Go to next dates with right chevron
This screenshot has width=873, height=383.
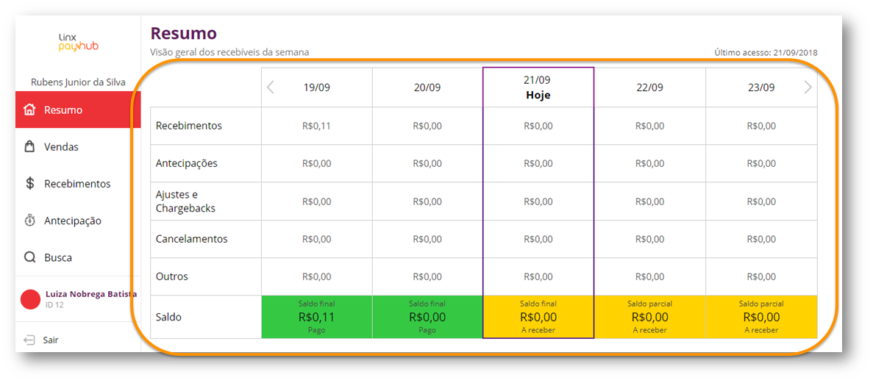pos(808,87)
